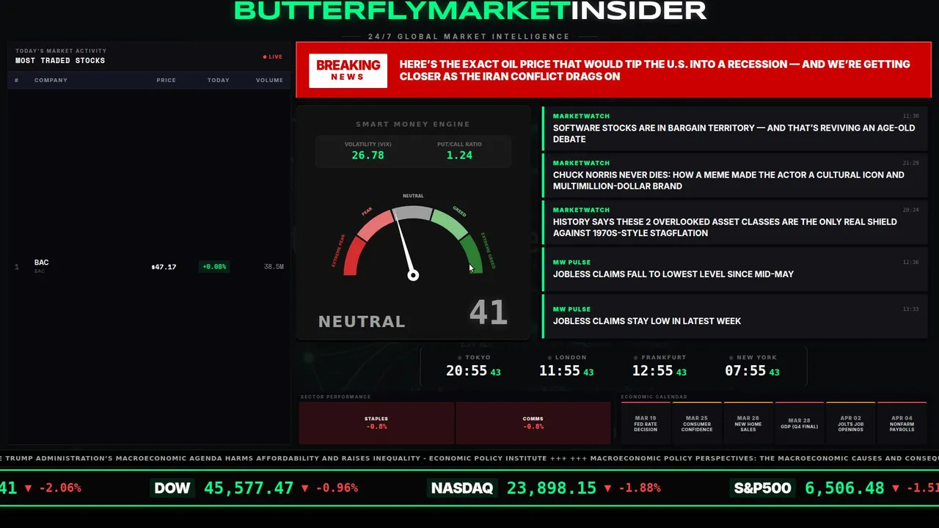Image resolution: width=939 pixels, height=528 pixels.
Task: Click the $47.17 price for BAC
Action: tap(164, 267)
